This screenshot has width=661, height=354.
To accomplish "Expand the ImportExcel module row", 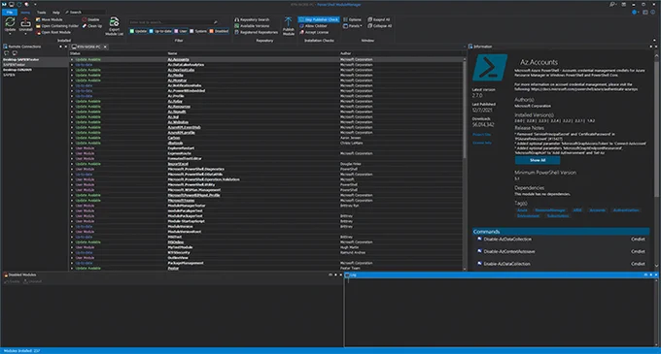I will click(72, 164).
